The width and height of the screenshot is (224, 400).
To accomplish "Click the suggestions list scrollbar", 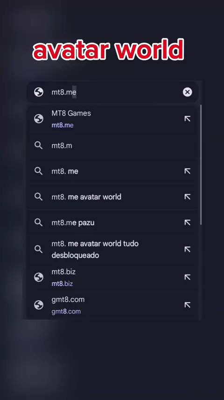I will (201, 165).
